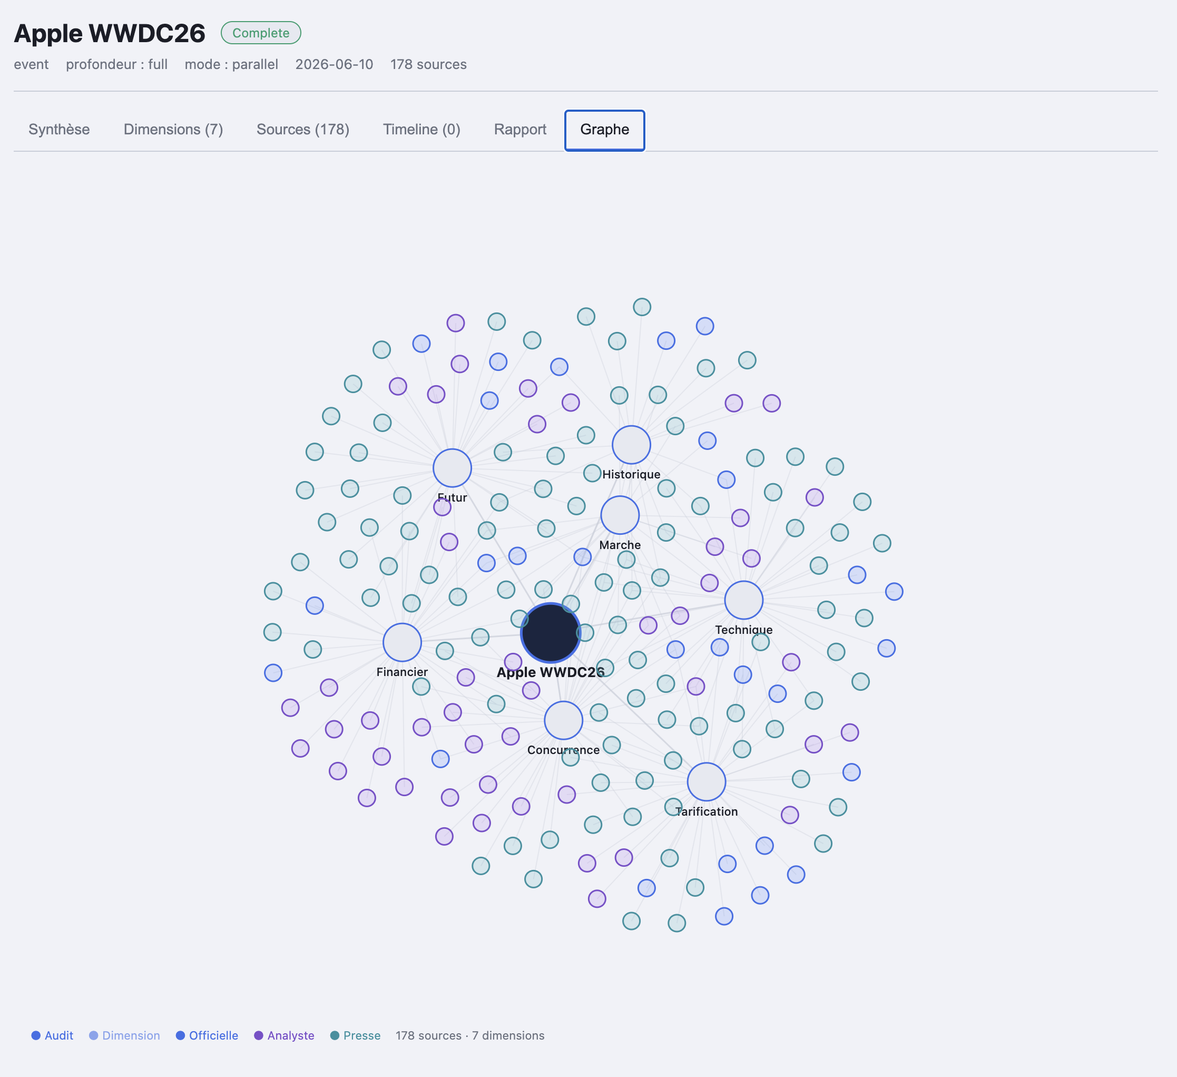The width and height of the screenshot is (1177, 1077).
Task: Click the Historique node label
Action: 631,475
